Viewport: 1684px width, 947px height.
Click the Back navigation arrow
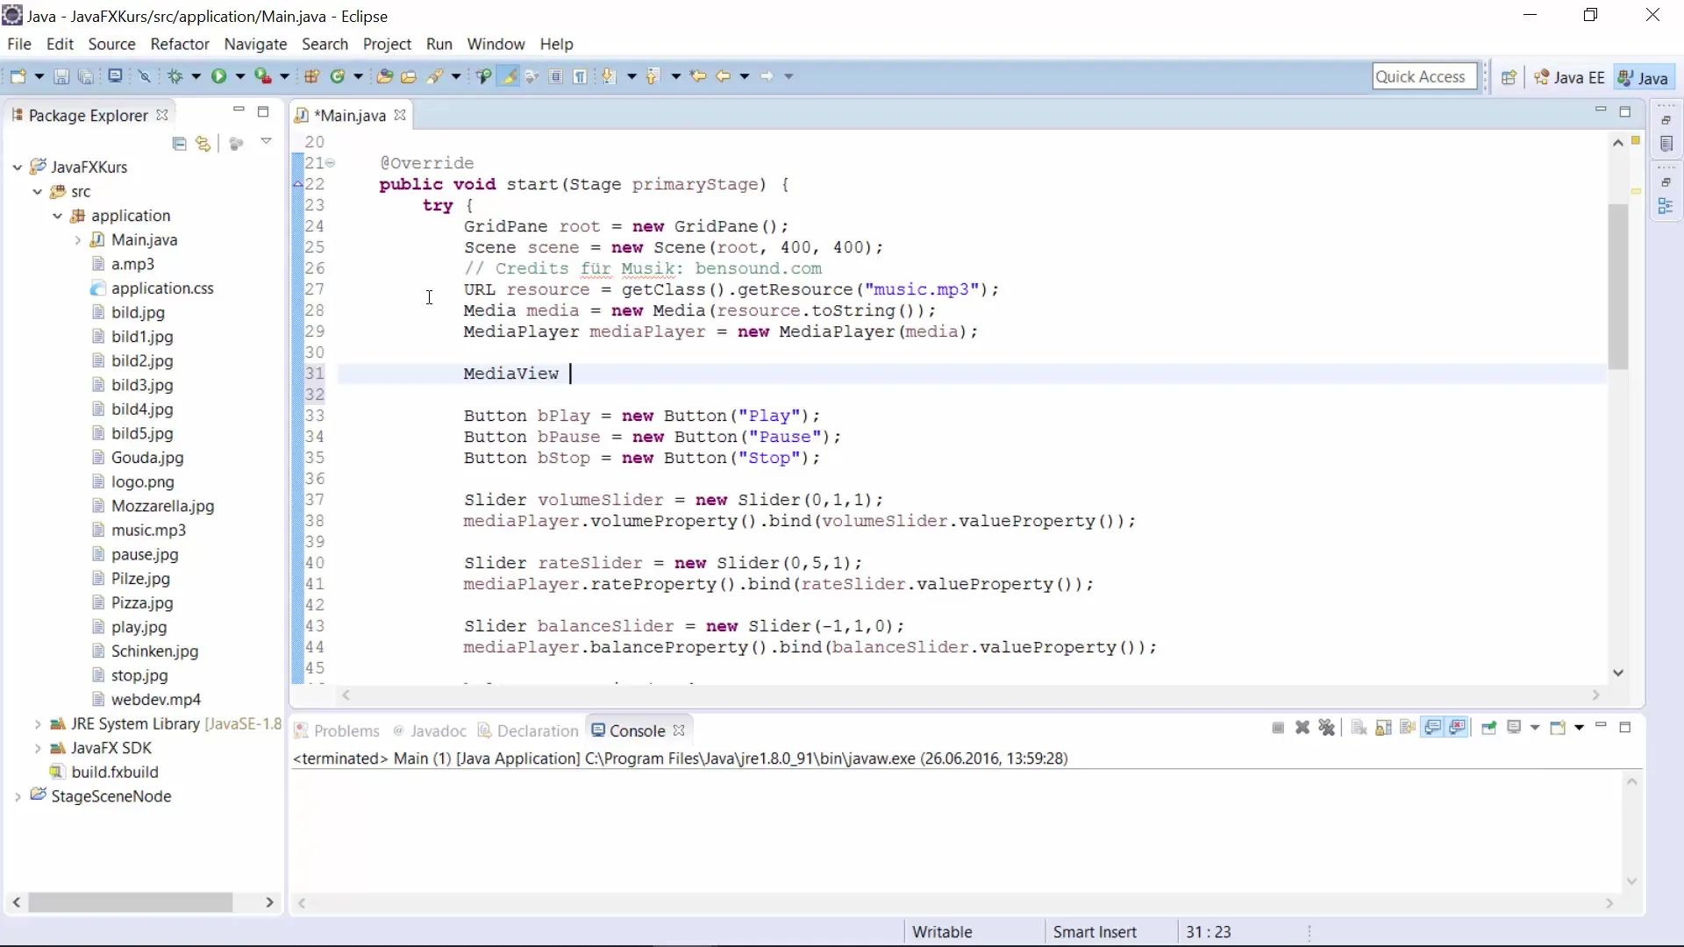[723, 76]
